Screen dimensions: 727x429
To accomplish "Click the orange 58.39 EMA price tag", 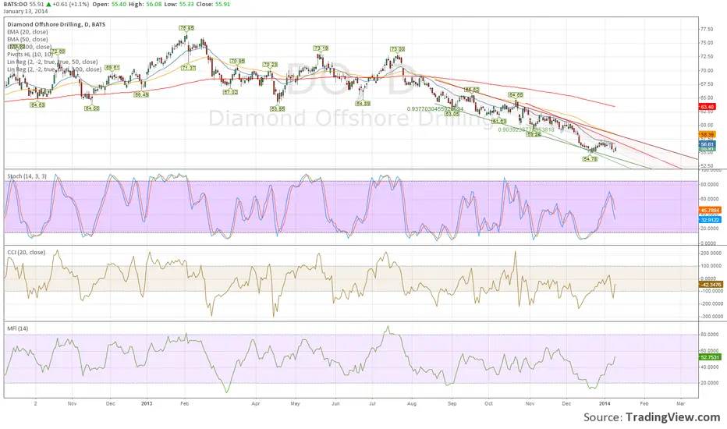I will 707,134.
